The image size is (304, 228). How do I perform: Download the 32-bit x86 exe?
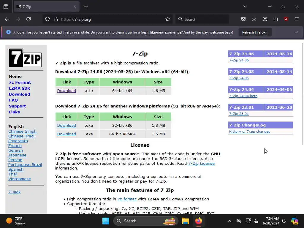pos(66,126)
